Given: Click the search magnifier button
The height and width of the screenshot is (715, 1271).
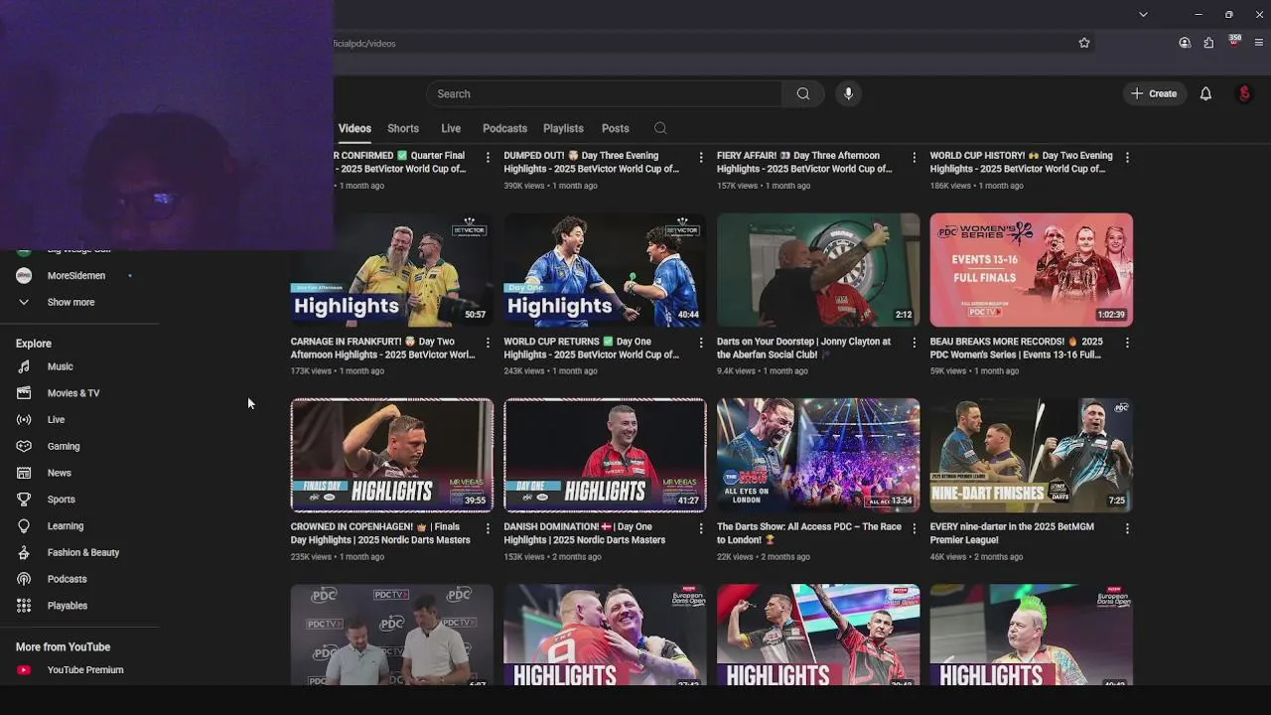Looking at the screenshot, I should [x=802, y=94].
